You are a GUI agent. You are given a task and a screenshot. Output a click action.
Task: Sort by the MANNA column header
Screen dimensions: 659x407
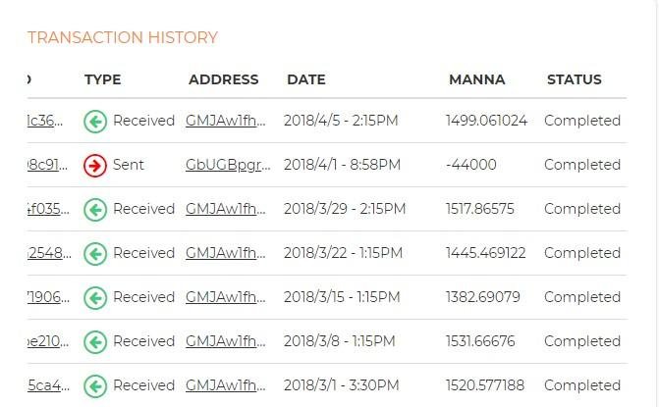476,79
